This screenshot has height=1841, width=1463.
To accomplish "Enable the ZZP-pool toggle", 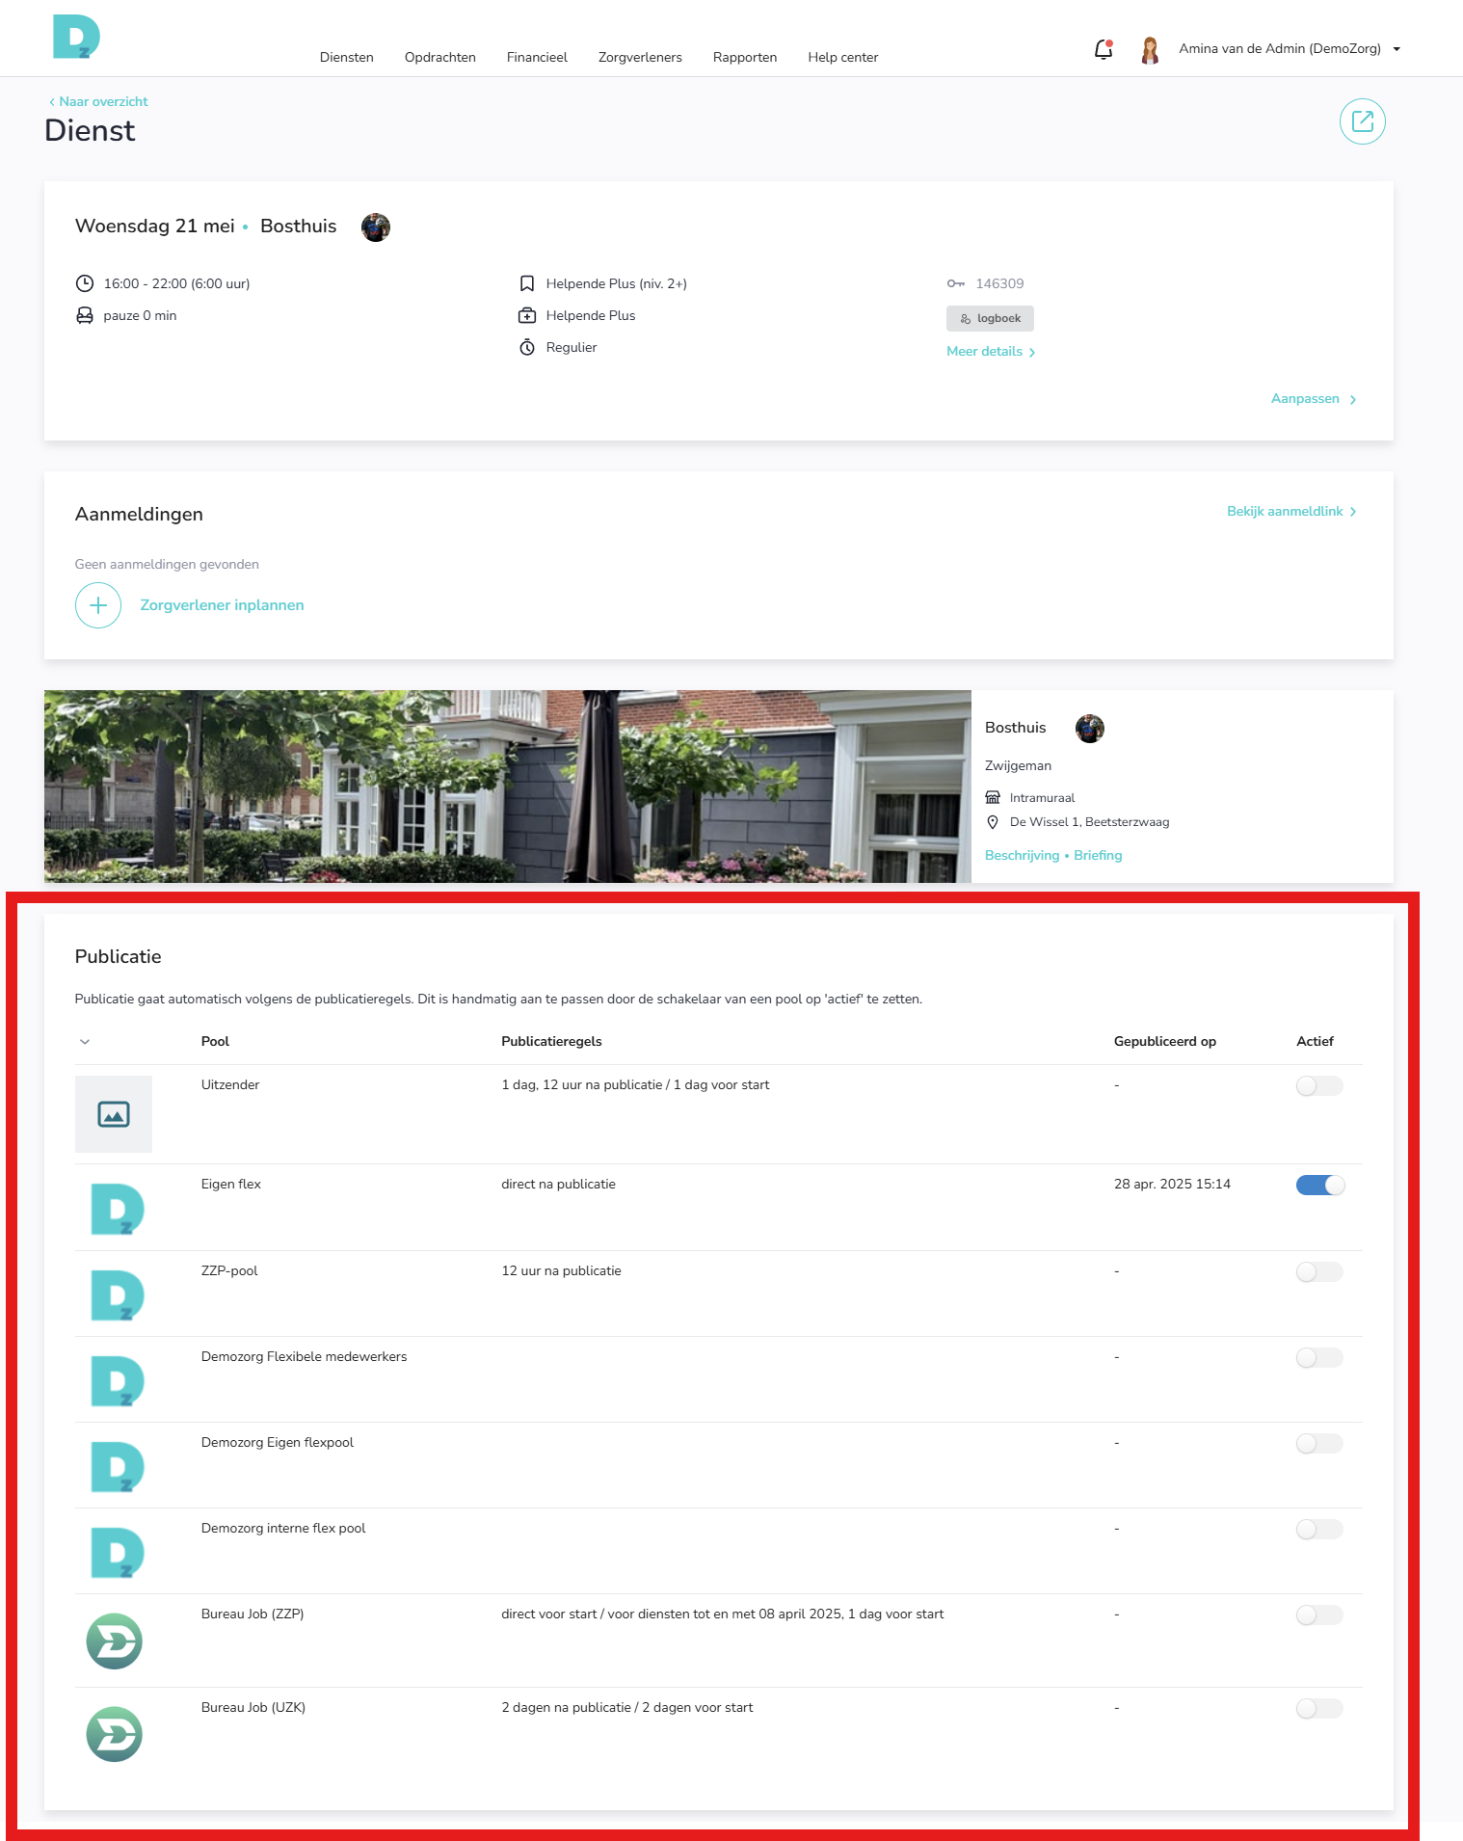I will coord(1319,1272).
